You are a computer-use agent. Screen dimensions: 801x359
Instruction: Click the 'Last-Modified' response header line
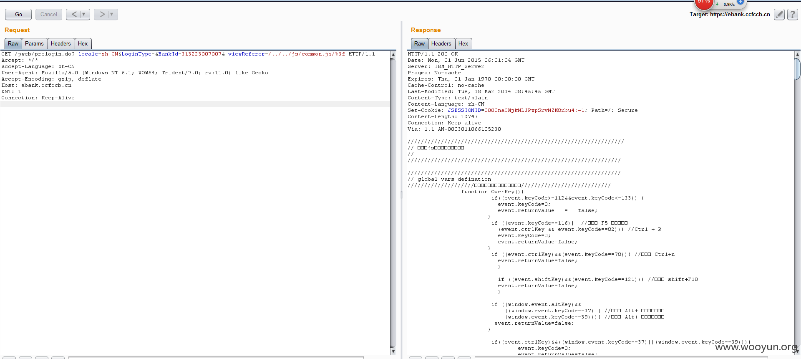pos(481,91)
